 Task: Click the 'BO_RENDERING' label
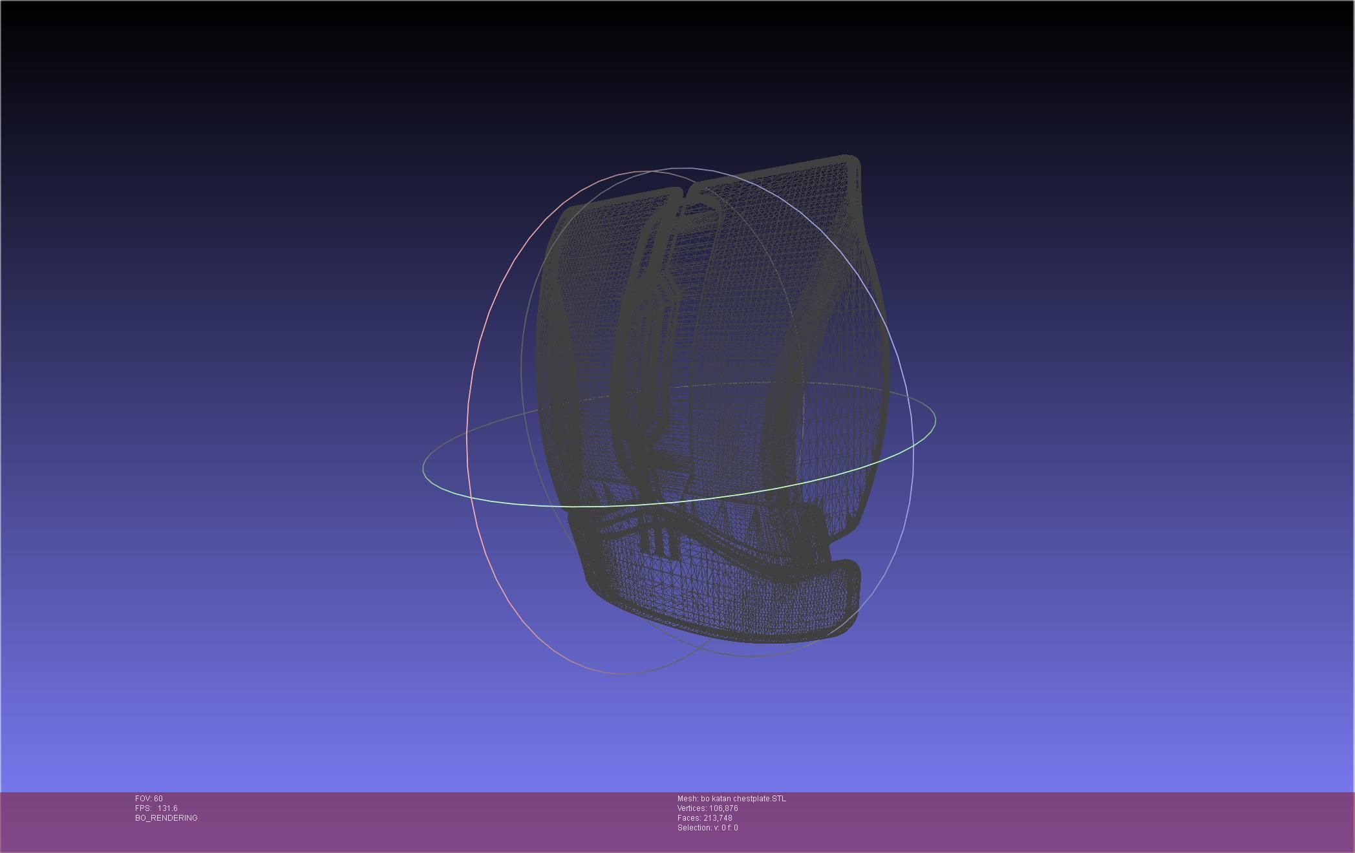coord(166,818)
